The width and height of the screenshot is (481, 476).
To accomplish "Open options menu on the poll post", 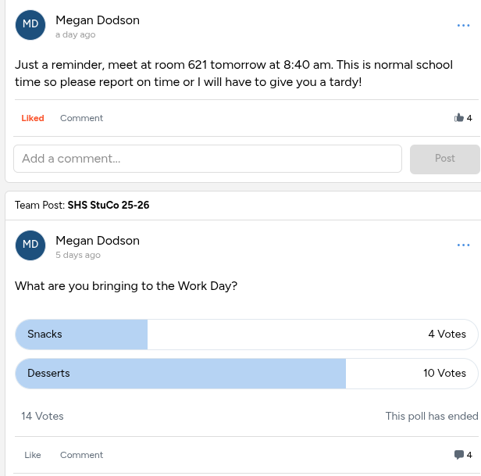I will (x=463, y=245).
